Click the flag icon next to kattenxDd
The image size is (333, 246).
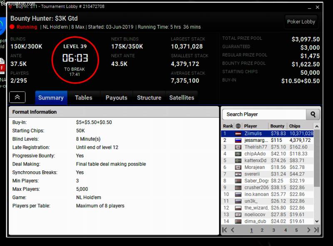pyautogui.click(x=238, y=161)
